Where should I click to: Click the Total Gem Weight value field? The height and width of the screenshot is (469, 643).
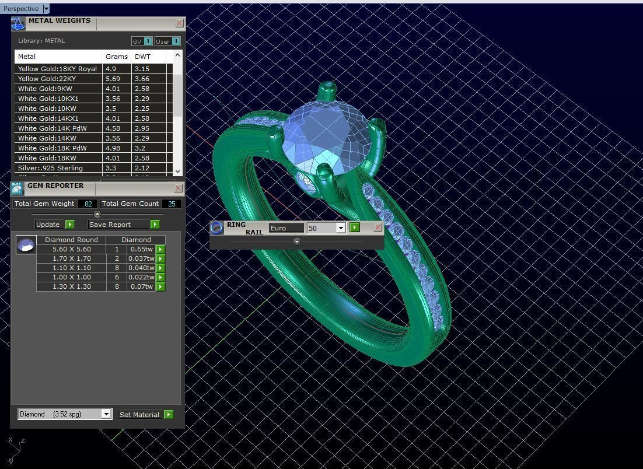coord(88,204)
